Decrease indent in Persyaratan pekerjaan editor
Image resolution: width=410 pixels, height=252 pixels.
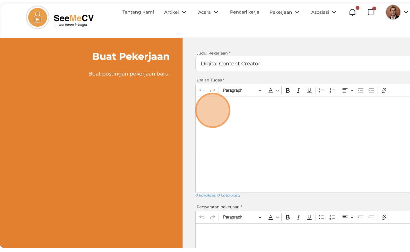[361, 217]
